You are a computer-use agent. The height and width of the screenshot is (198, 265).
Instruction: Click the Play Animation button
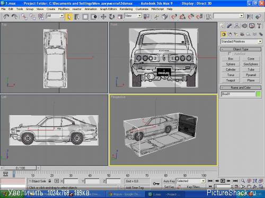(223, 181)
